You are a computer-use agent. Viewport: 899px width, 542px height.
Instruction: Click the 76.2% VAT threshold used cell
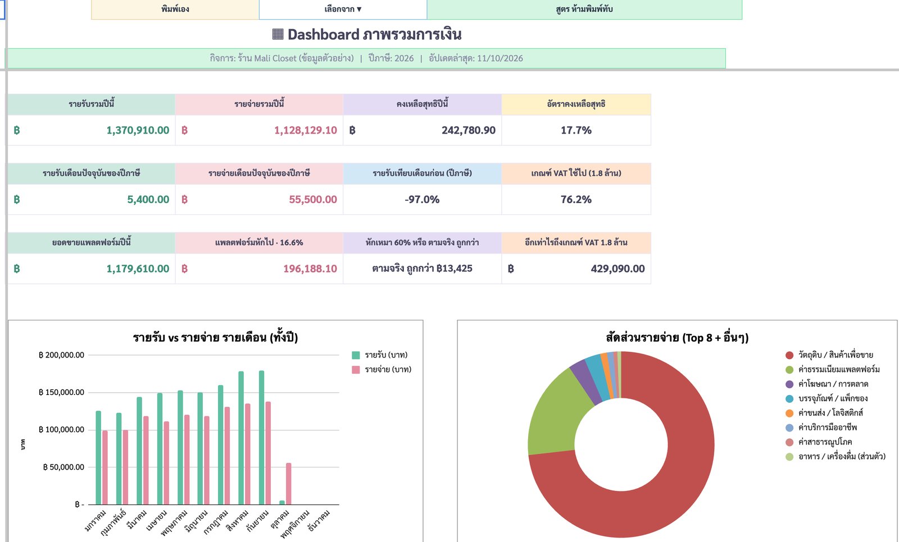[576, 199]
